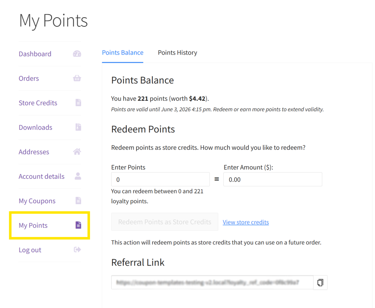Click Redeem Points as Store Credits

[164, 222]
